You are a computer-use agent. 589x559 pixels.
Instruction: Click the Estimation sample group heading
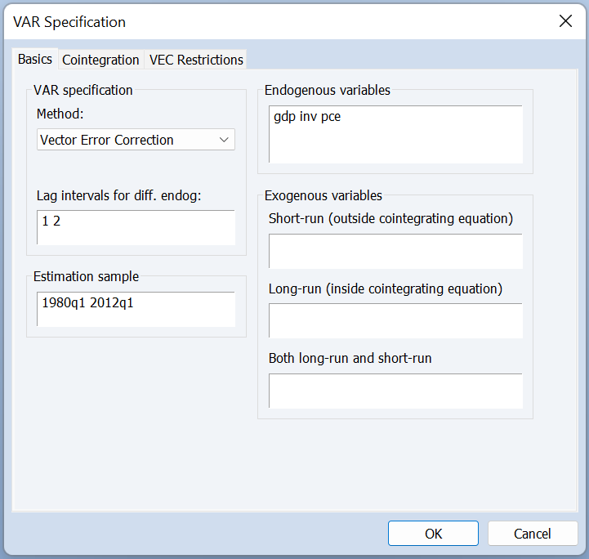(x=86, y=277)
